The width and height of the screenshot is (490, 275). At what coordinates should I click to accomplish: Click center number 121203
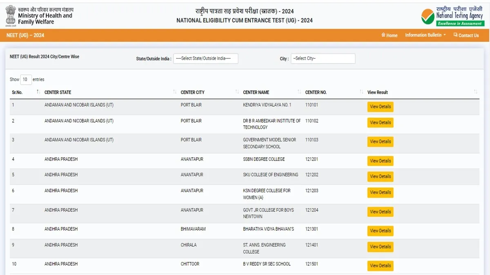[312, 191]
